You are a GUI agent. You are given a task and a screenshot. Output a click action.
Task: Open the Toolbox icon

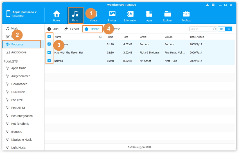[x=186, y=14]
